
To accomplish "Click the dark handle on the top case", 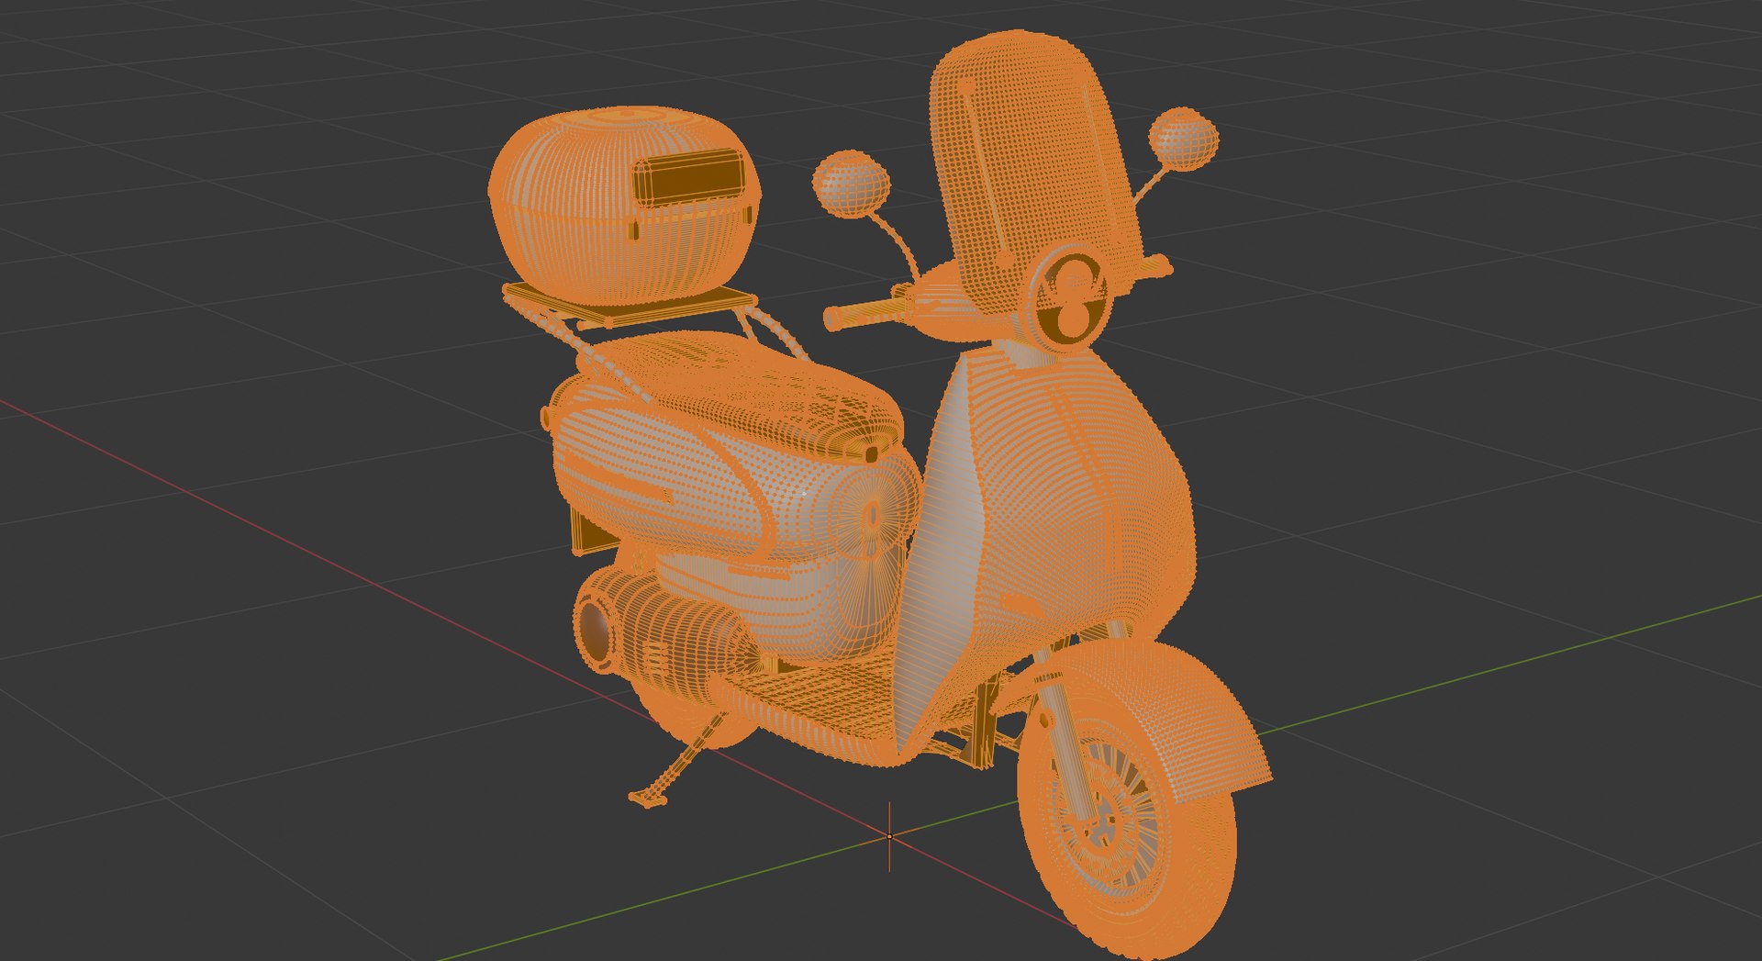I will pos(690,179).
